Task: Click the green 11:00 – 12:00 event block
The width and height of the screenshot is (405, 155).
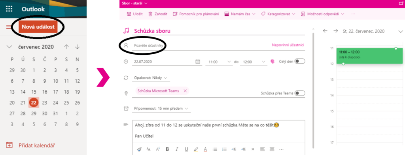Action: [370, 56]
